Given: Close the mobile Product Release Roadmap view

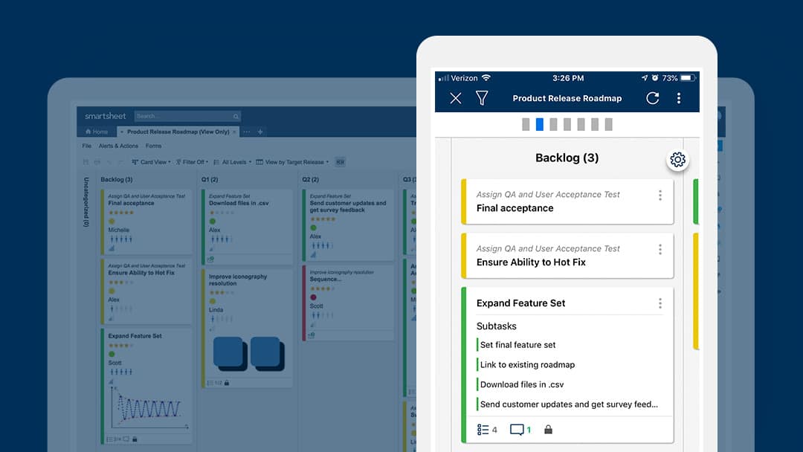Looking at the screenshot, I should tap(456, 98).
